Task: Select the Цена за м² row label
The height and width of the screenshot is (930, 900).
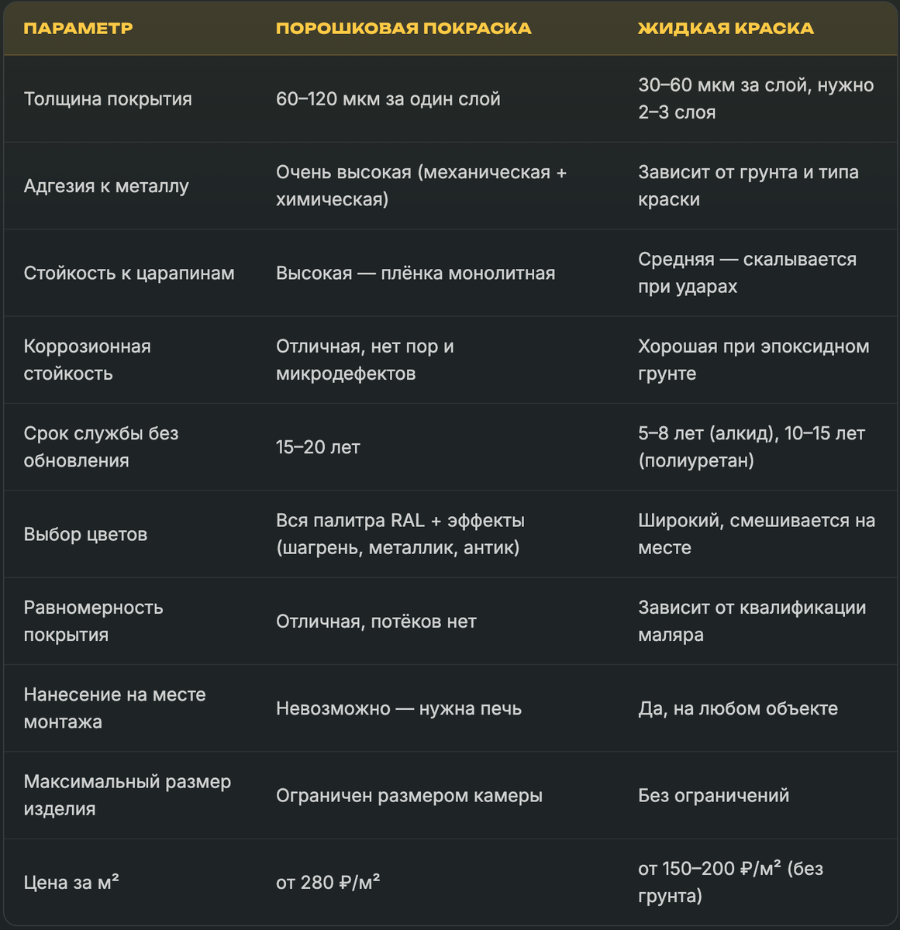Action: (x=71, y=882)
